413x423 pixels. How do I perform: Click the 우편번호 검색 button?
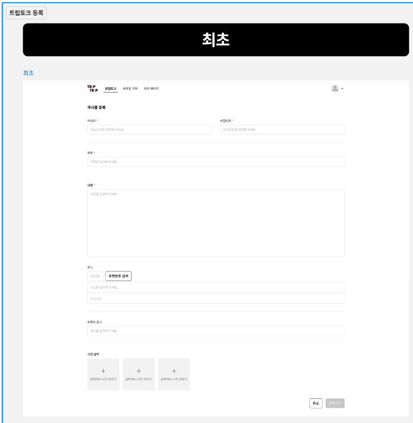point(118,276)
